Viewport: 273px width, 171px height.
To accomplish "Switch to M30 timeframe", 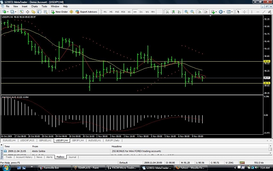I will point(123,12).
